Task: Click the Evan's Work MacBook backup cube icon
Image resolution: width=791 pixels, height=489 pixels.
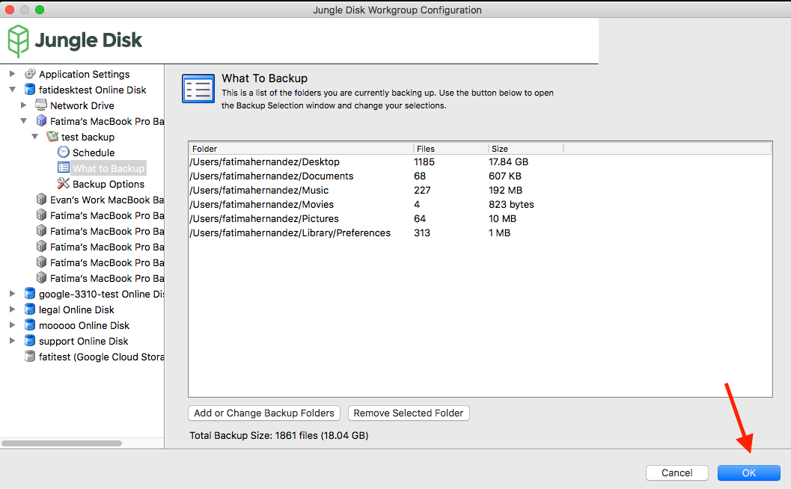Action: [x=41, y=200]
